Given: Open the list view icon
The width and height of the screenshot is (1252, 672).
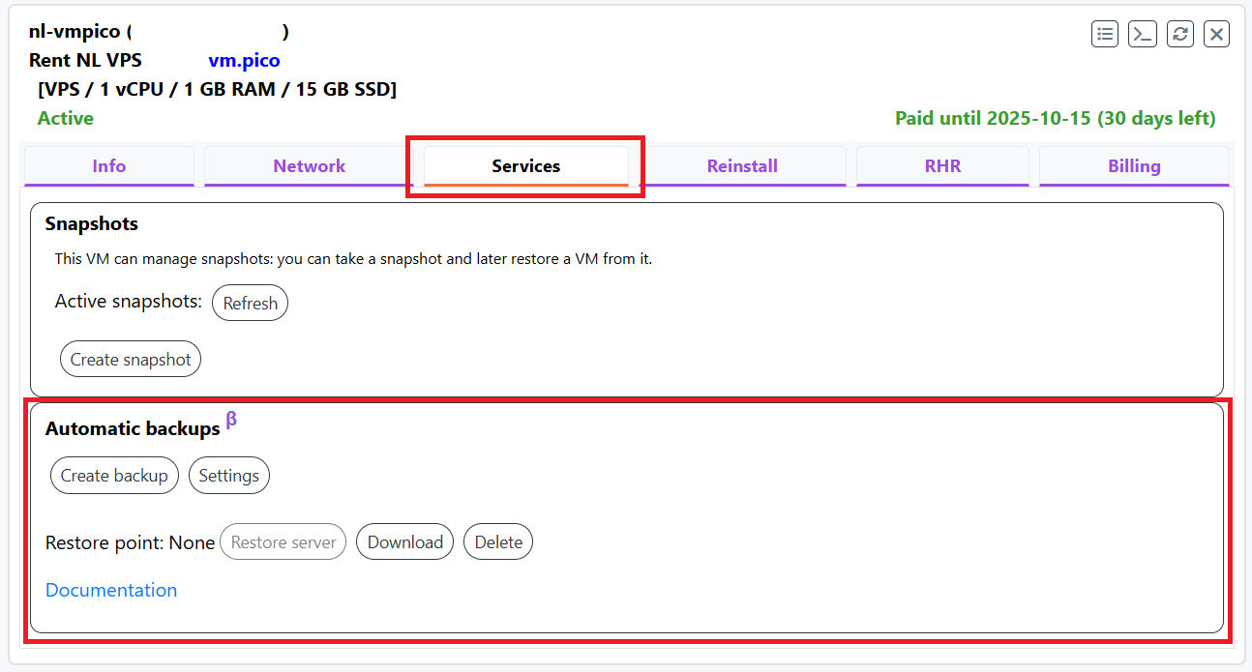Looking at the screenshot, I should tap(1105, 34).
